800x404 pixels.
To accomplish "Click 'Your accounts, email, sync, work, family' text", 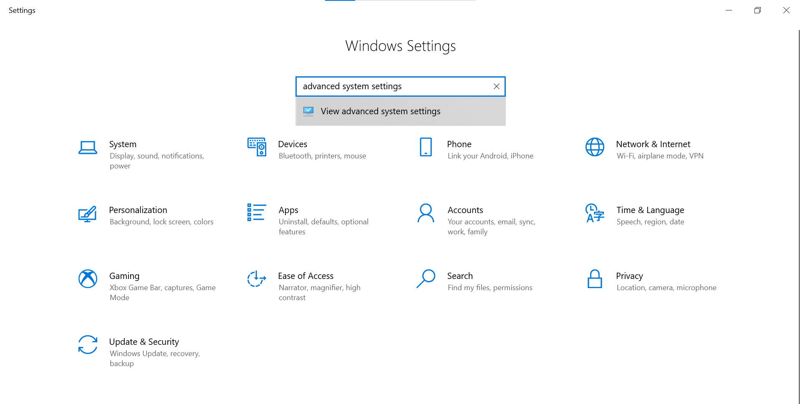I will (x=492, y=227).
